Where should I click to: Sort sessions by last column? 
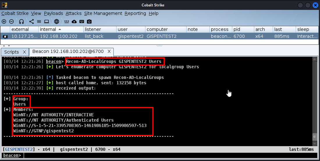(284, 29)
